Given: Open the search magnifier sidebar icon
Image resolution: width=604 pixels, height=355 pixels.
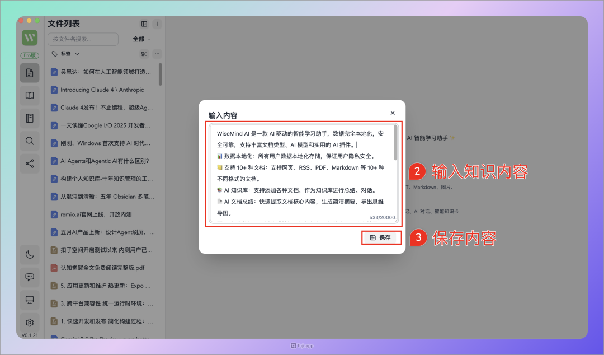Looking at the screenshot, I should 30,141.
